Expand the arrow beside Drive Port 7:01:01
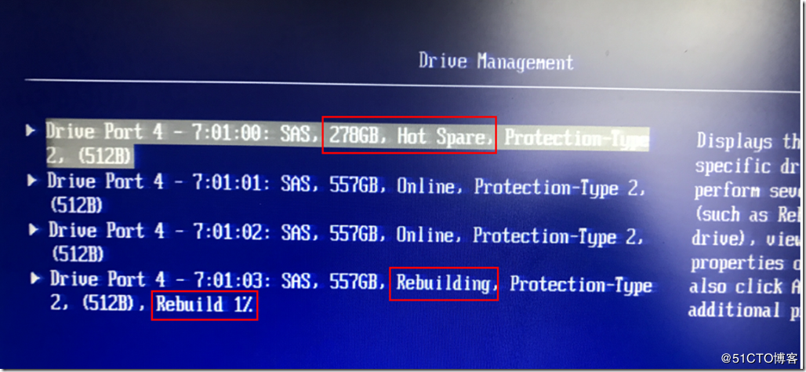 pyautogui.click(x=33, y=181)
